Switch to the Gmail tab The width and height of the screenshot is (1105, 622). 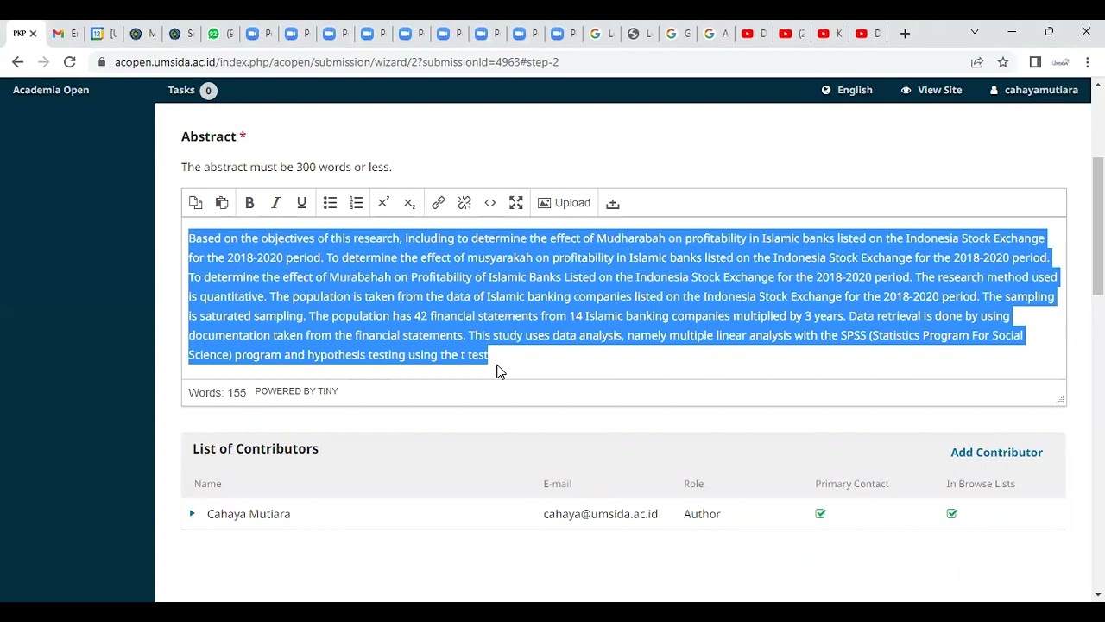point(64,34)
